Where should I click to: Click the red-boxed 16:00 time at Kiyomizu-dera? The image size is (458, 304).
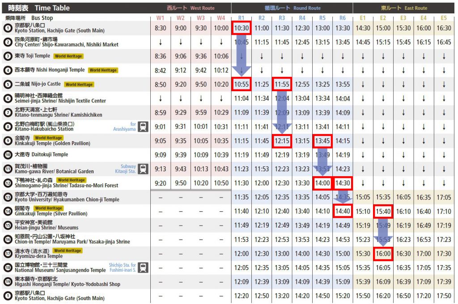coord(383,253)
